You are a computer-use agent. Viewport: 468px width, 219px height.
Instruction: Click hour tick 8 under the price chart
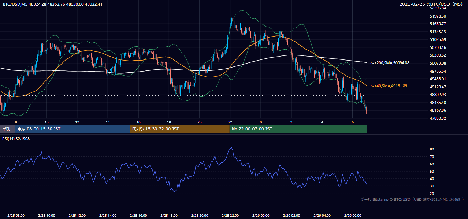(16, 122)
